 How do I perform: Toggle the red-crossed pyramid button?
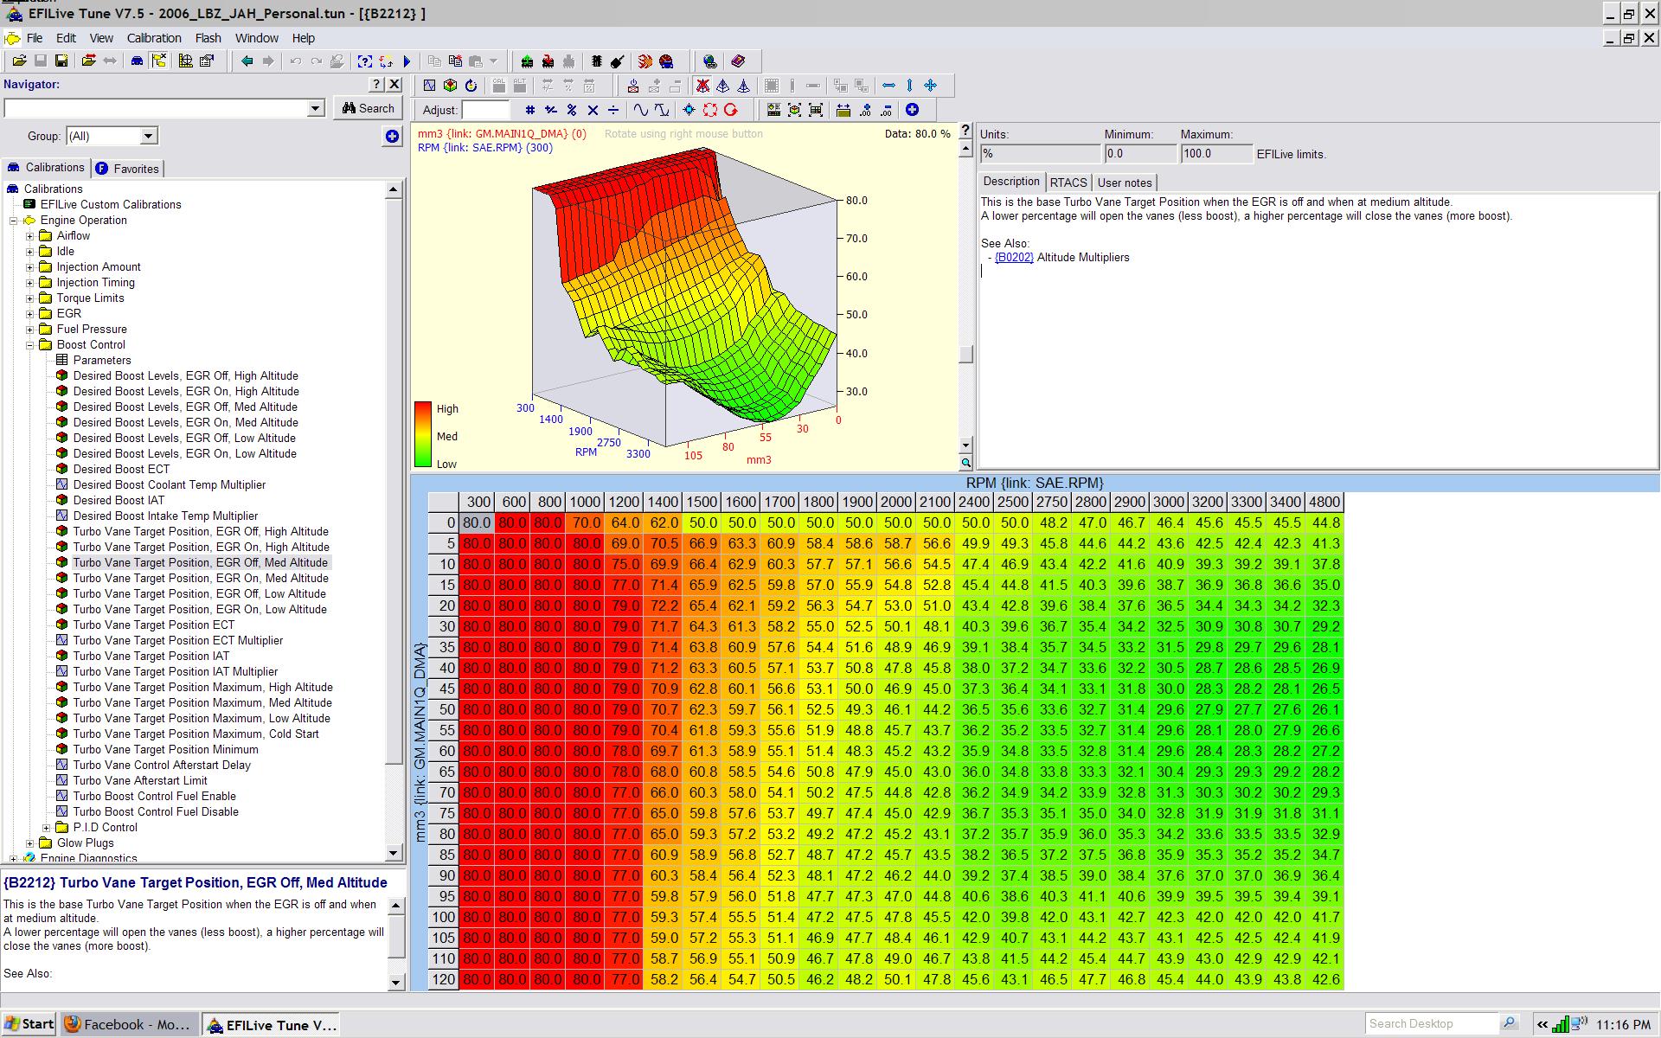[702, 86]
